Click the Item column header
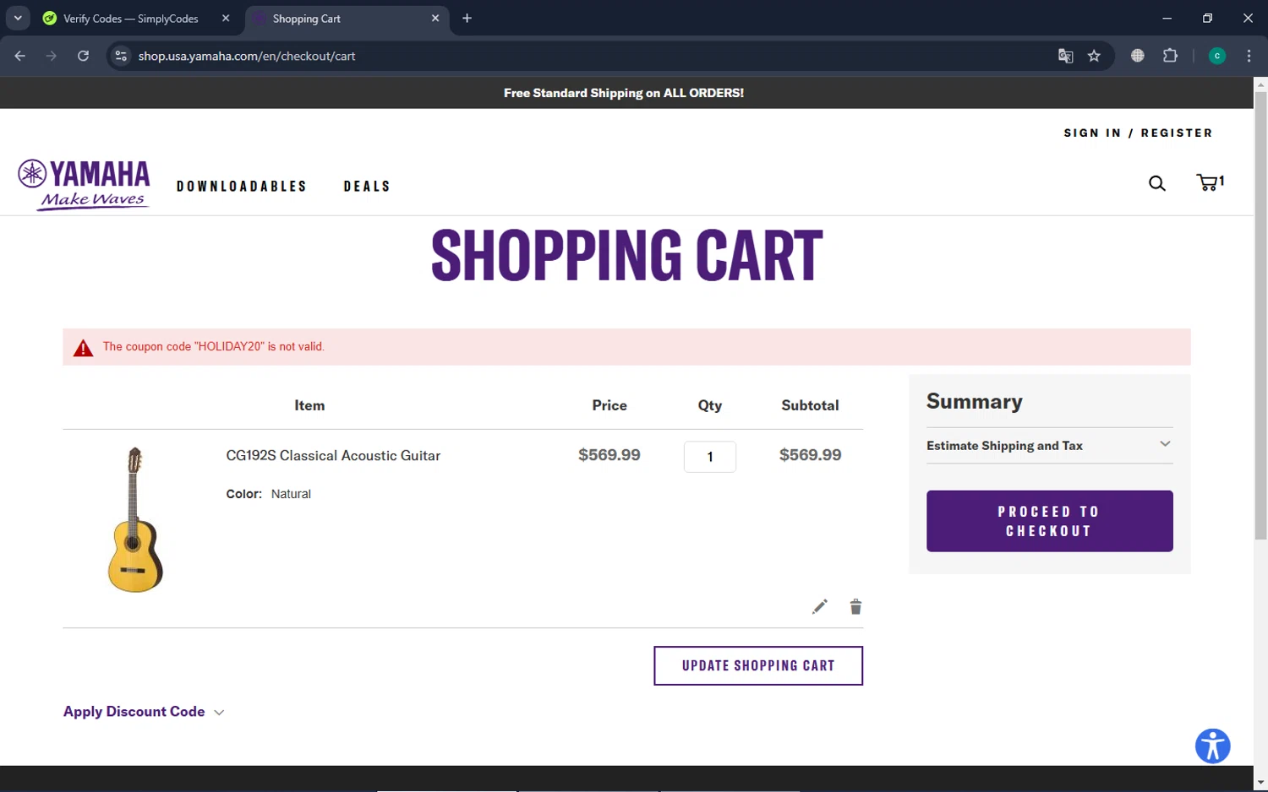 point(309,405)
